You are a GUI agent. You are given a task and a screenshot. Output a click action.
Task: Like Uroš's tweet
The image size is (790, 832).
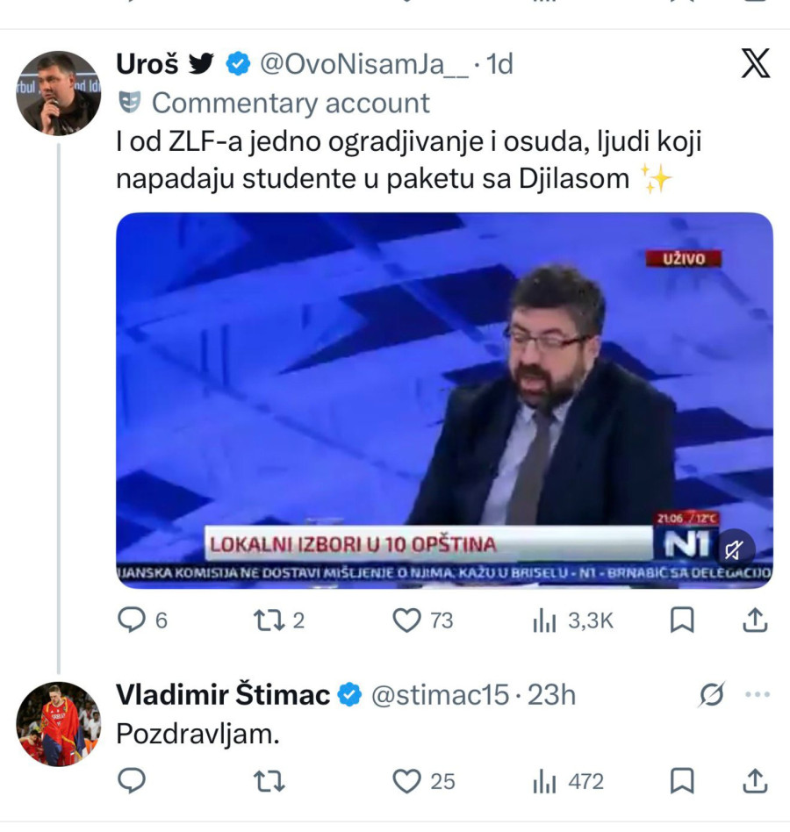point(406,619)
